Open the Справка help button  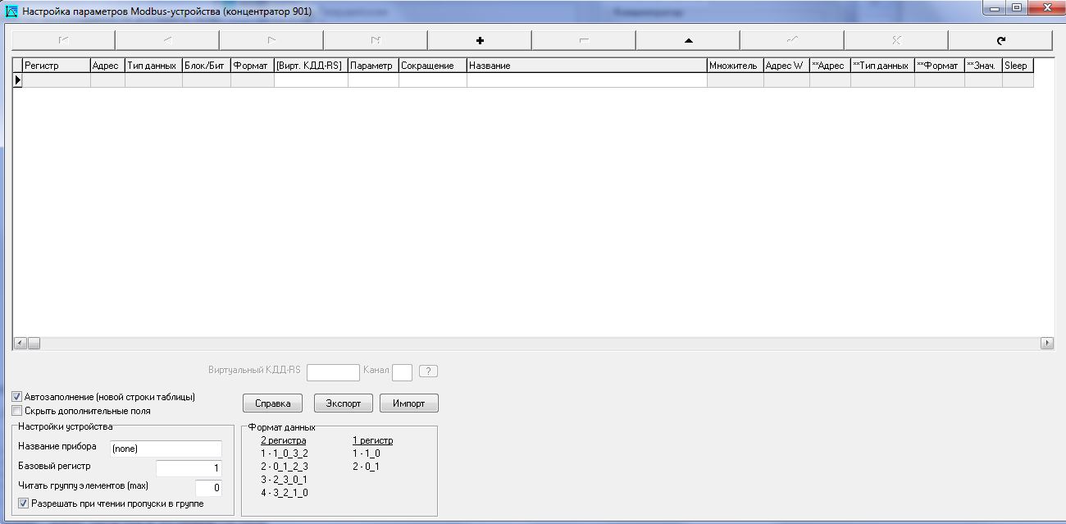pos(272,403)
